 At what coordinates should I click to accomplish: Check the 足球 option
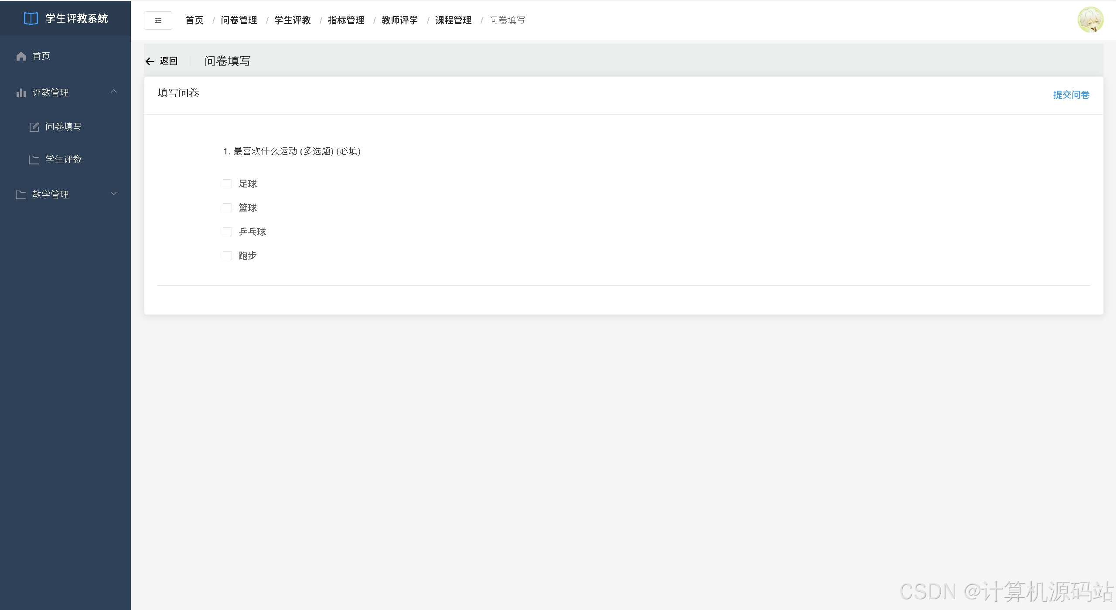227,184
